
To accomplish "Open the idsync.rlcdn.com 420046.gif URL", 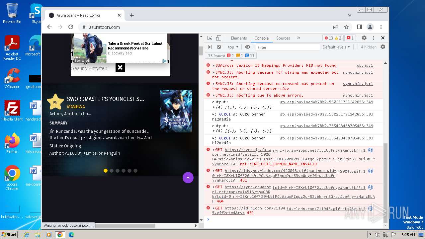I will (x=280, y=171).
